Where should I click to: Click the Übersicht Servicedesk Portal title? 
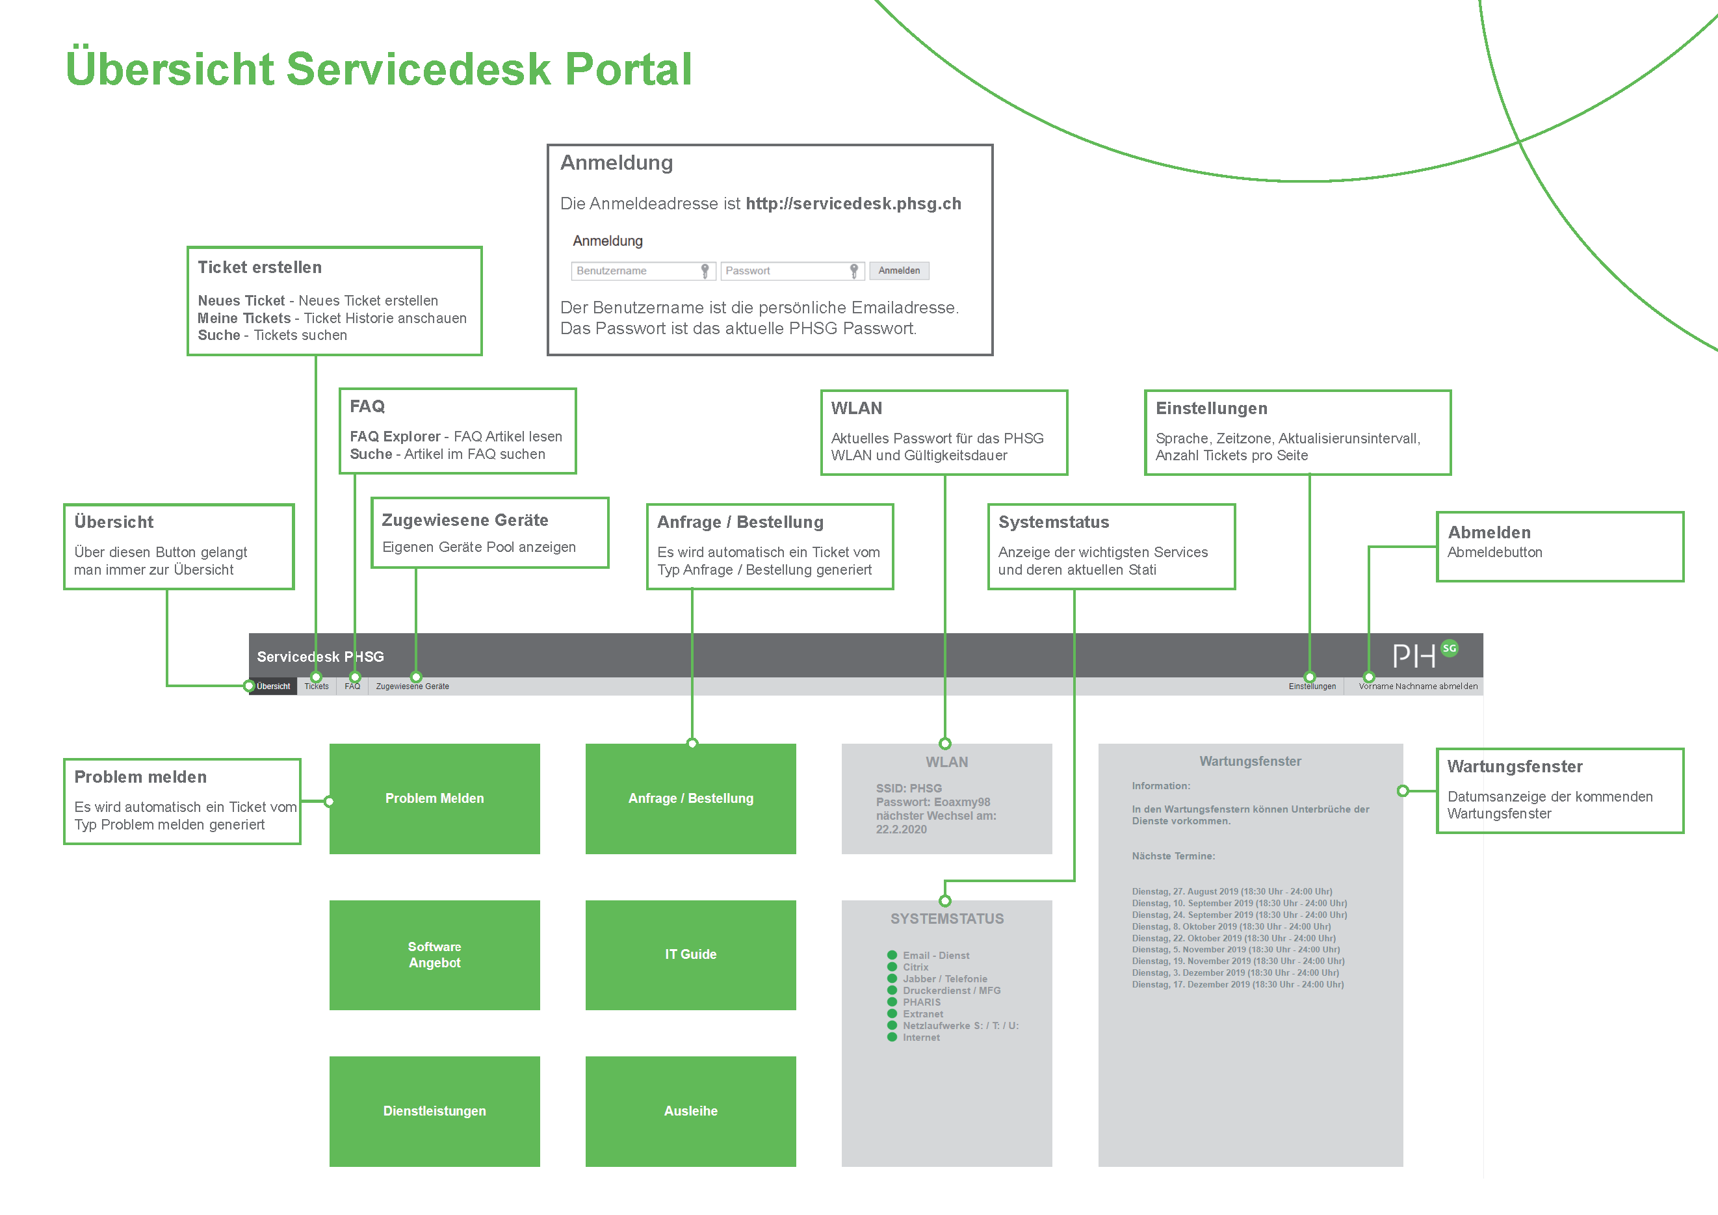[378, 69]
